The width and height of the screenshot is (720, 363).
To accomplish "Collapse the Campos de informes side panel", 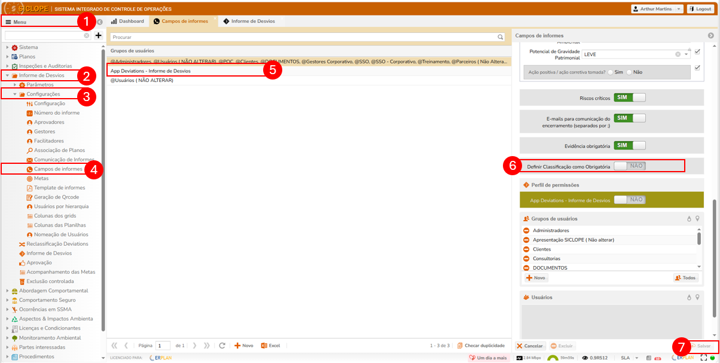I will 711,36.
